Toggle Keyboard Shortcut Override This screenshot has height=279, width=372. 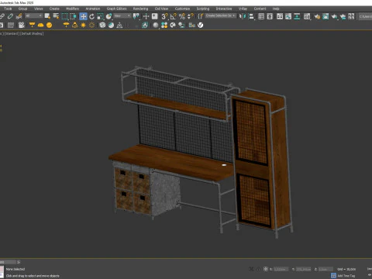tap(154, 16)
